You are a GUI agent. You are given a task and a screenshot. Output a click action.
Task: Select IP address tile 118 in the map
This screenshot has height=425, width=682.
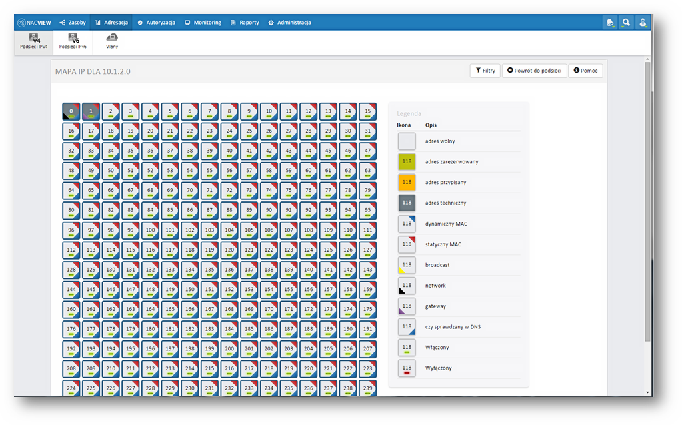pos(190,250)
